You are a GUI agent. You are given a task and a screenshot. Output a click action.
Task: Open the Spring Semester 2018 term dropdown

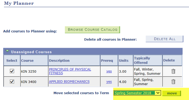pyautogui.click(x=137, y=93)
